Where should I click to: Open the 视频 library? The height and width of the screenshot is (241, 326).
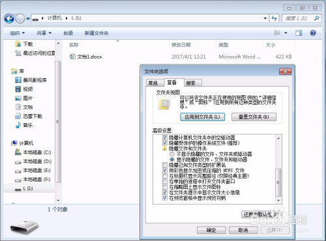pyautogui.click(x=24, y=89)
